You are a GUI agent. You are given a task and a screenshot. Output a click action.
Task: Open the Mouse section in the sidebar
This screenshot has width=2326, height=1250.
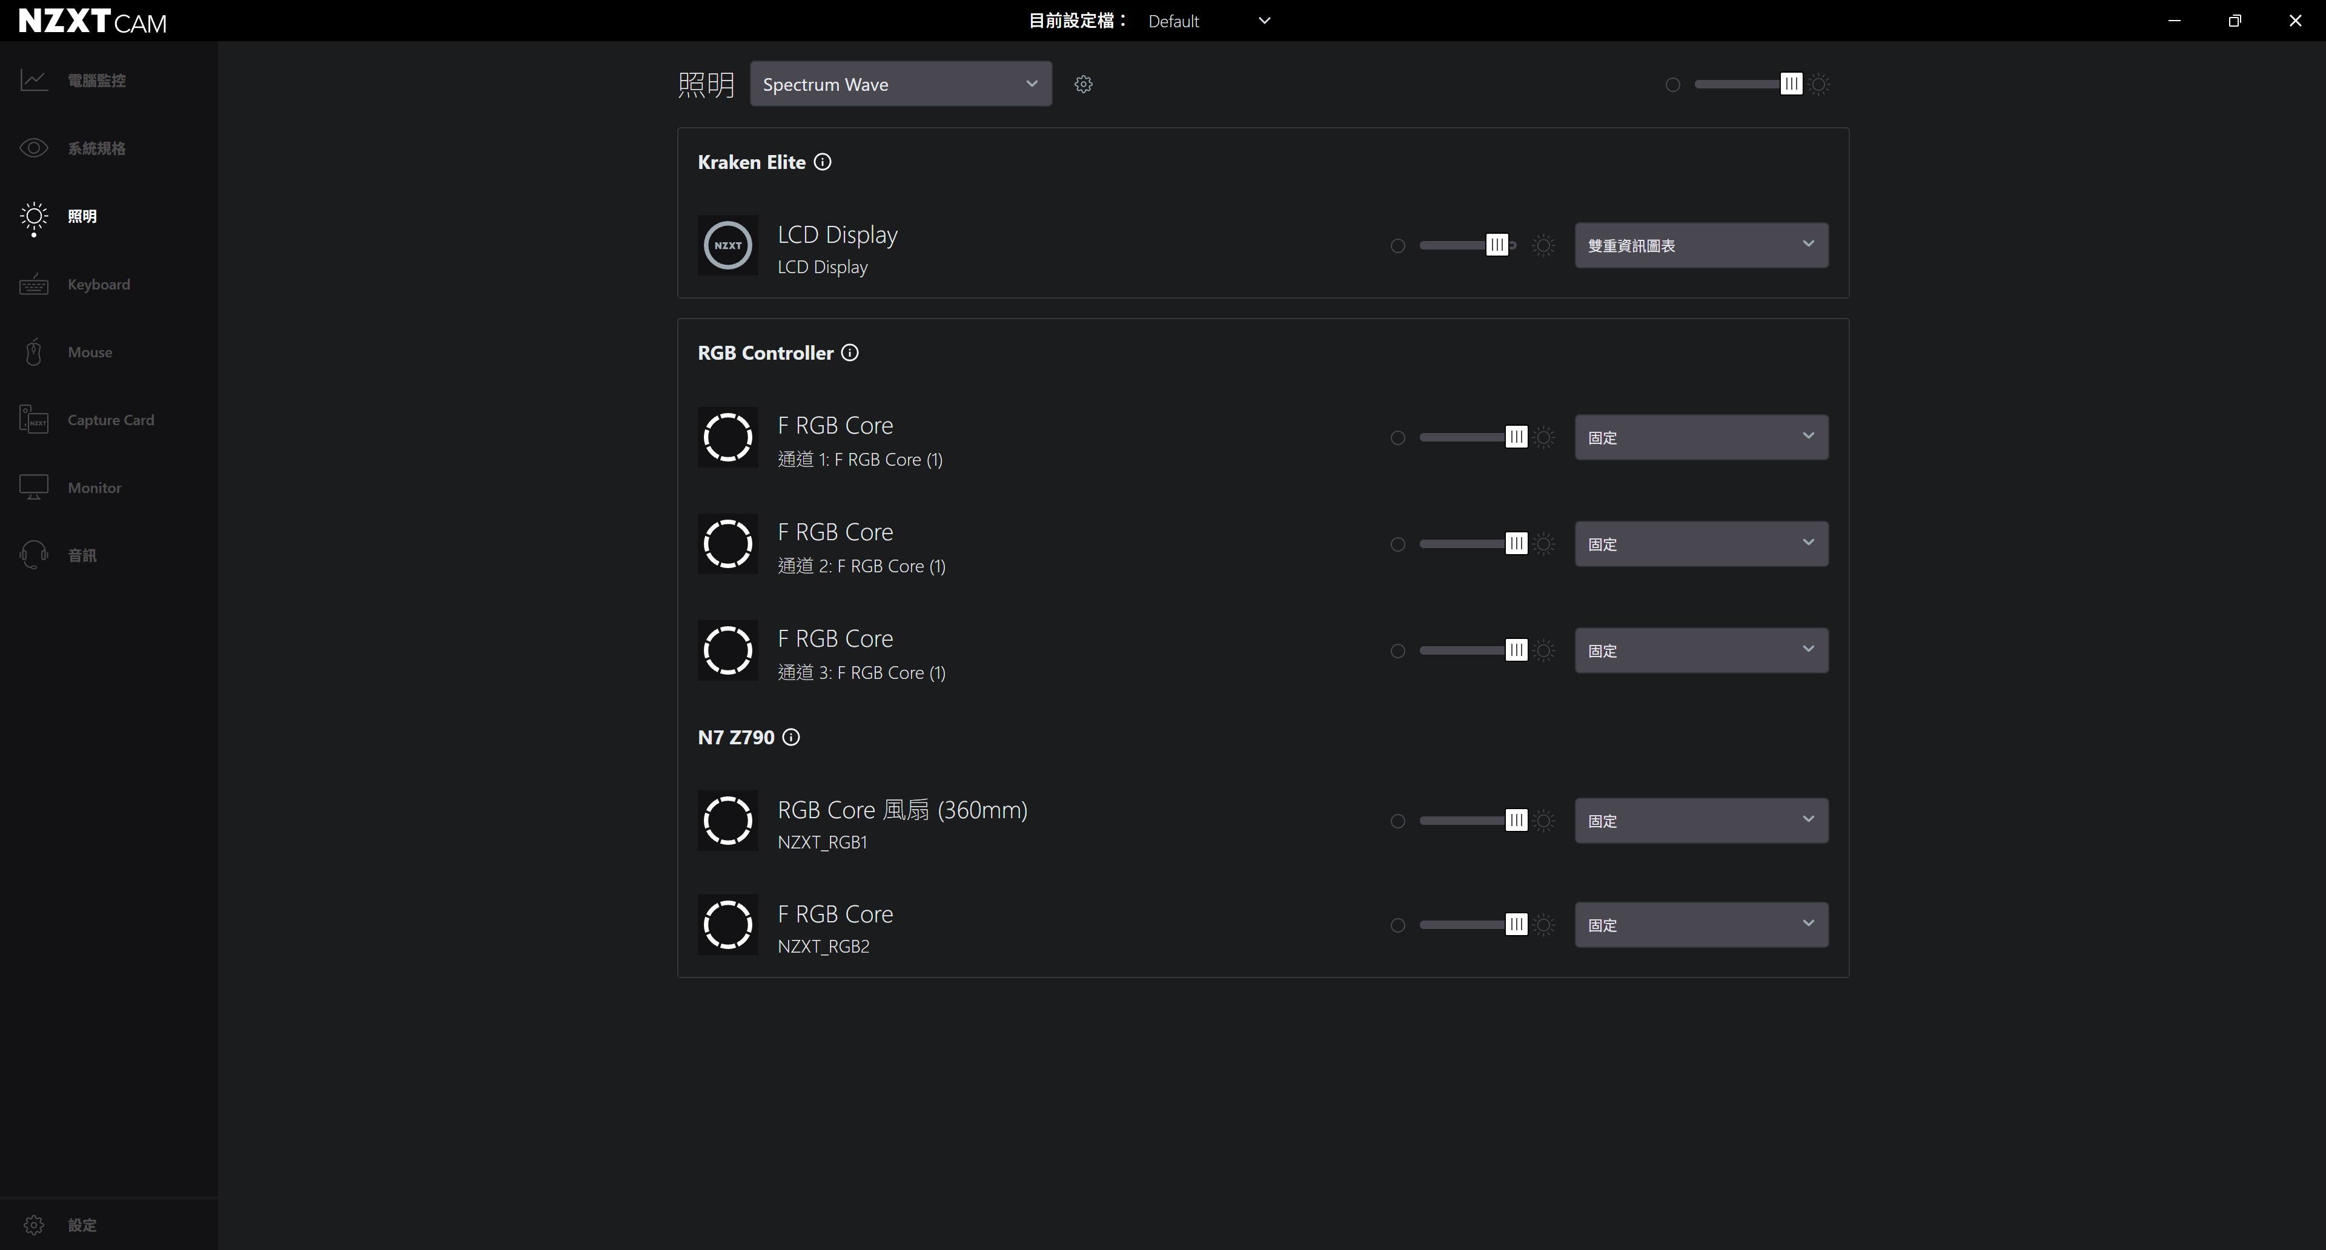108,352
